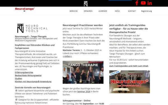Open the Facebook page icon

tap(137, 3)
